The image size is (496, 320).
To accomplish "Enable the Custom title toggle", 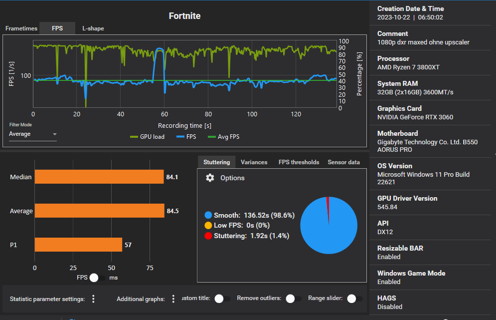I will 222,299.
